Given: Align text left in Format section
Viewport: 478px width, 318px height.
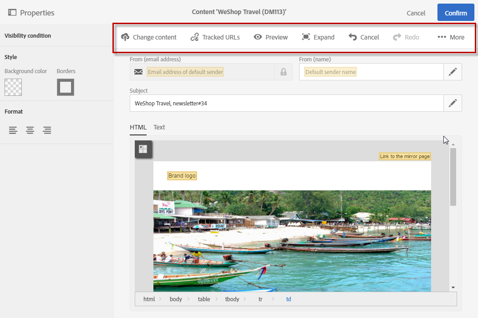Looking at the screenshot, I should pyautogui.click(x=14, y=131).
